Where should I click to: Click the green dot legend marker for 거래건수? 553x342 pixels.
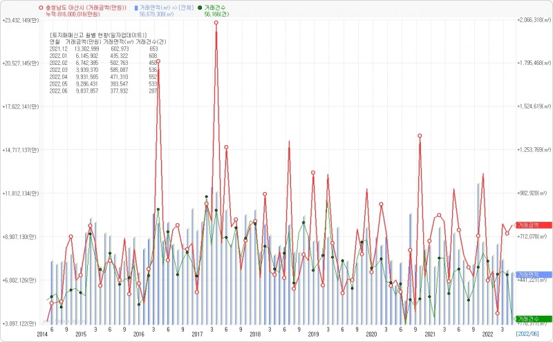point(200,7)
